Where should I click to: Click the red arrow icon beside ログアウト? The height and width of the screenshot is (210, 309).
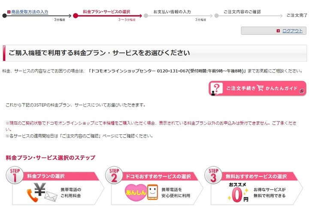click(278, 31)
